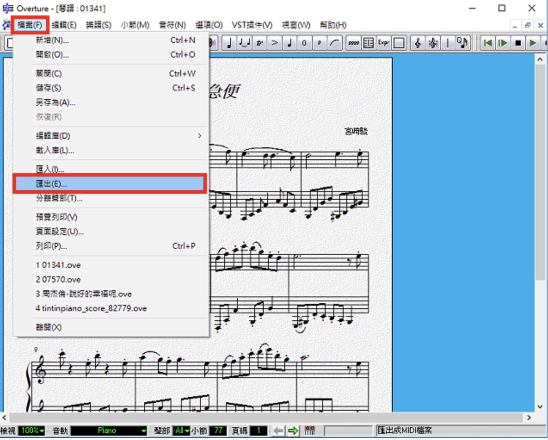Click the 0 fingering number tool
The height and width of the screenshot is (440, 548).
coord(304,43)
